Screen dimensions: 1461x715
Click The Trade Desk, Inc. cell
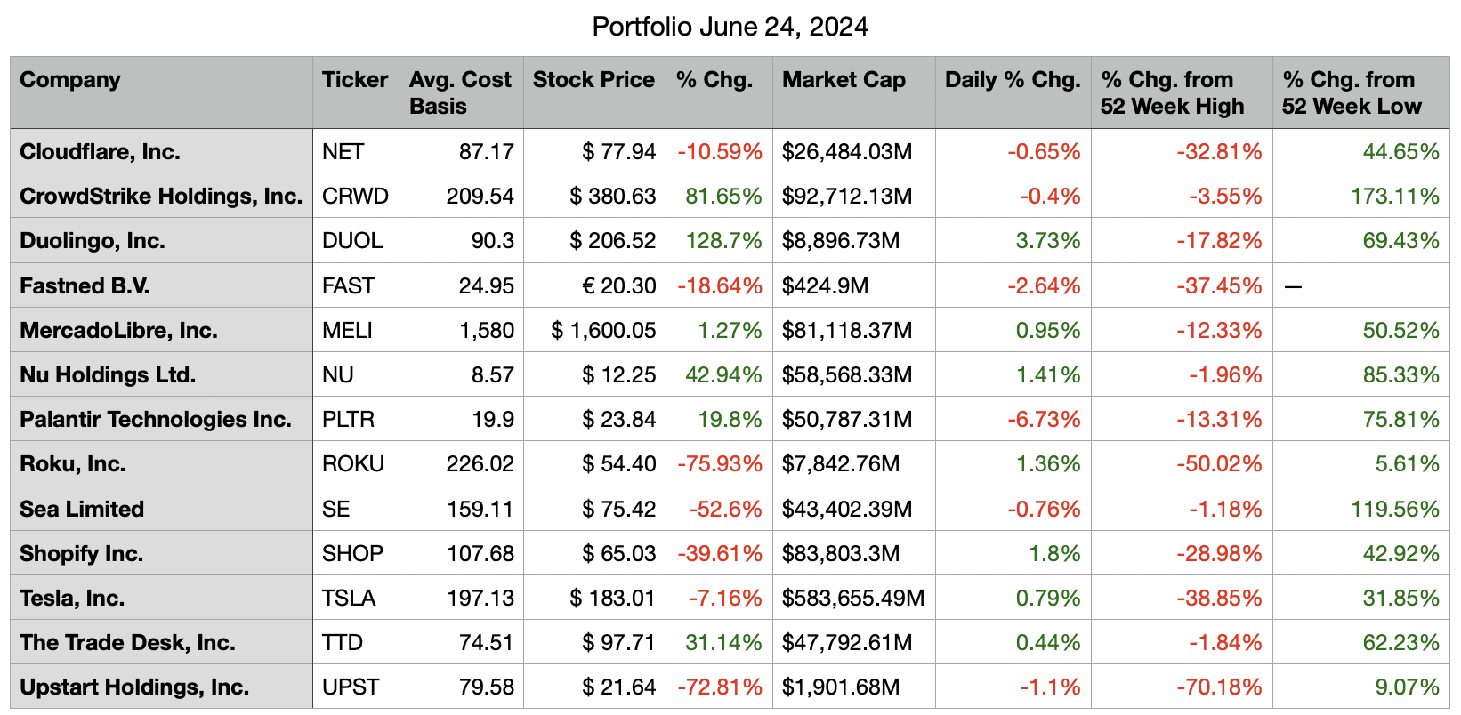[x=127, y=643]
